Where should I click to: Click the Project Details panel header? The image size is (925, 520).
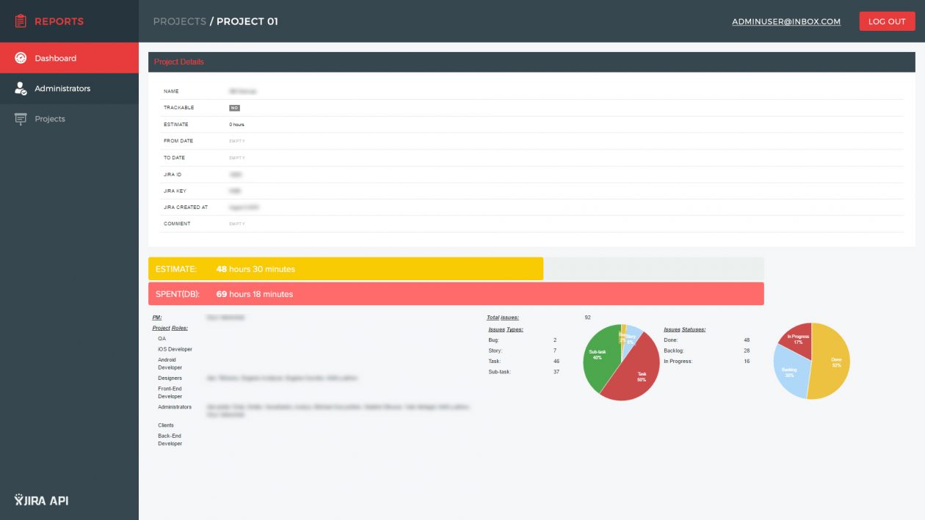click(x=526, y=62)
